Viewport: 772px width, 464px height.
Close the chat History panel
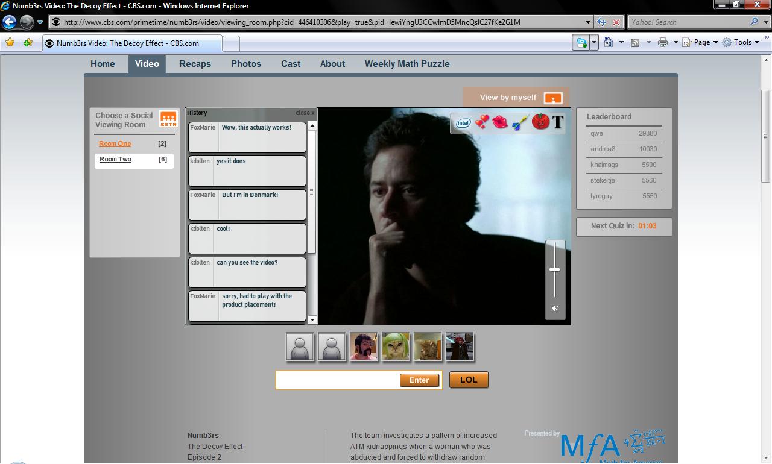pyautogui.click(x=305, y=113)
